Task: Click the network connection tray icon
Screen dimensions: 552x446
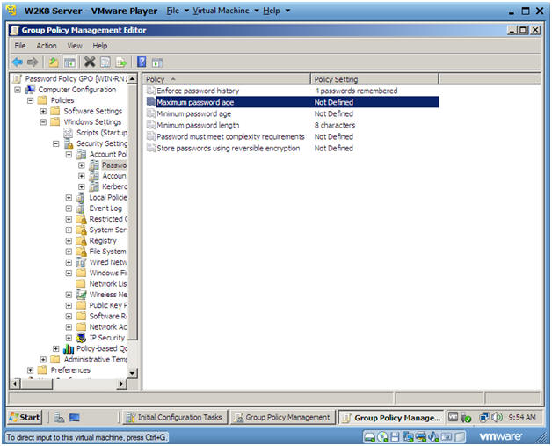Action: pyautogui.click(x=483, y=418)
